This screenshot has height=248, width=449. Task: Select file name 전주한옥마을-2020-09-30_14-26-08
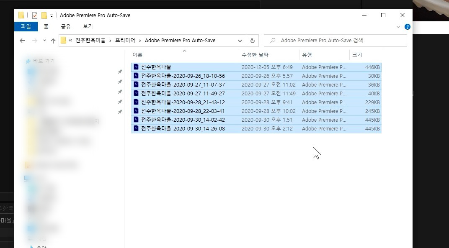(x=183, y=128)
